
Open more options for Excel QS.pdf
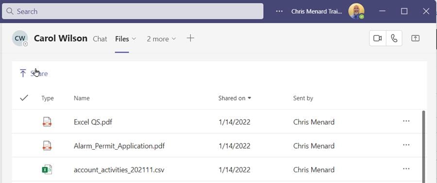406,121
